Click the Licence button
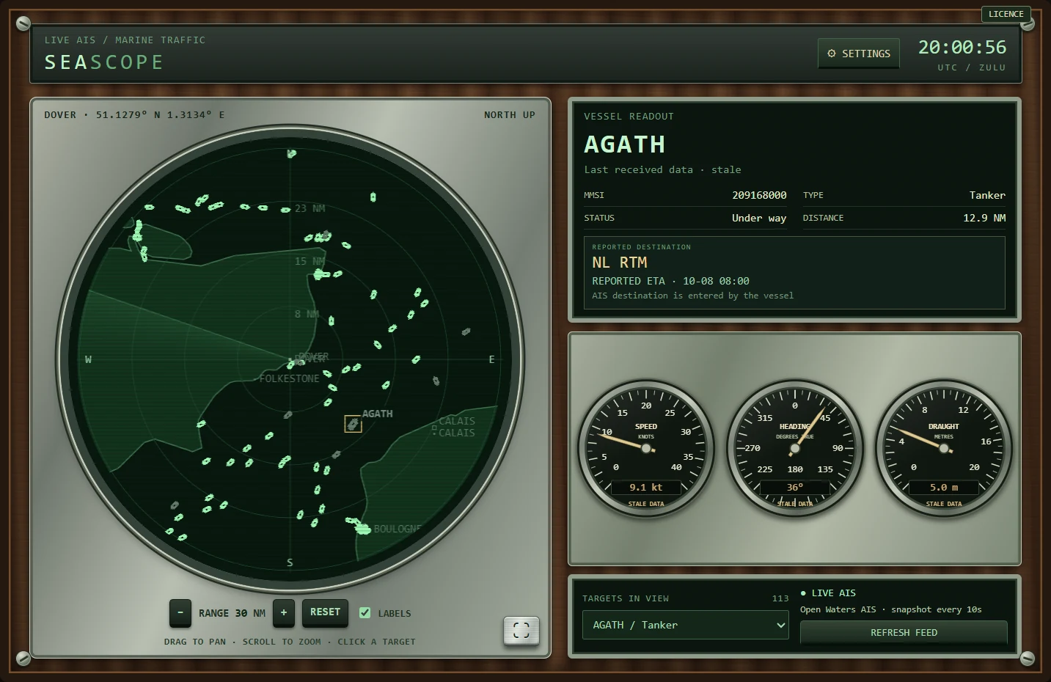Screen dimensions: 1051x682 (1006, 14)
